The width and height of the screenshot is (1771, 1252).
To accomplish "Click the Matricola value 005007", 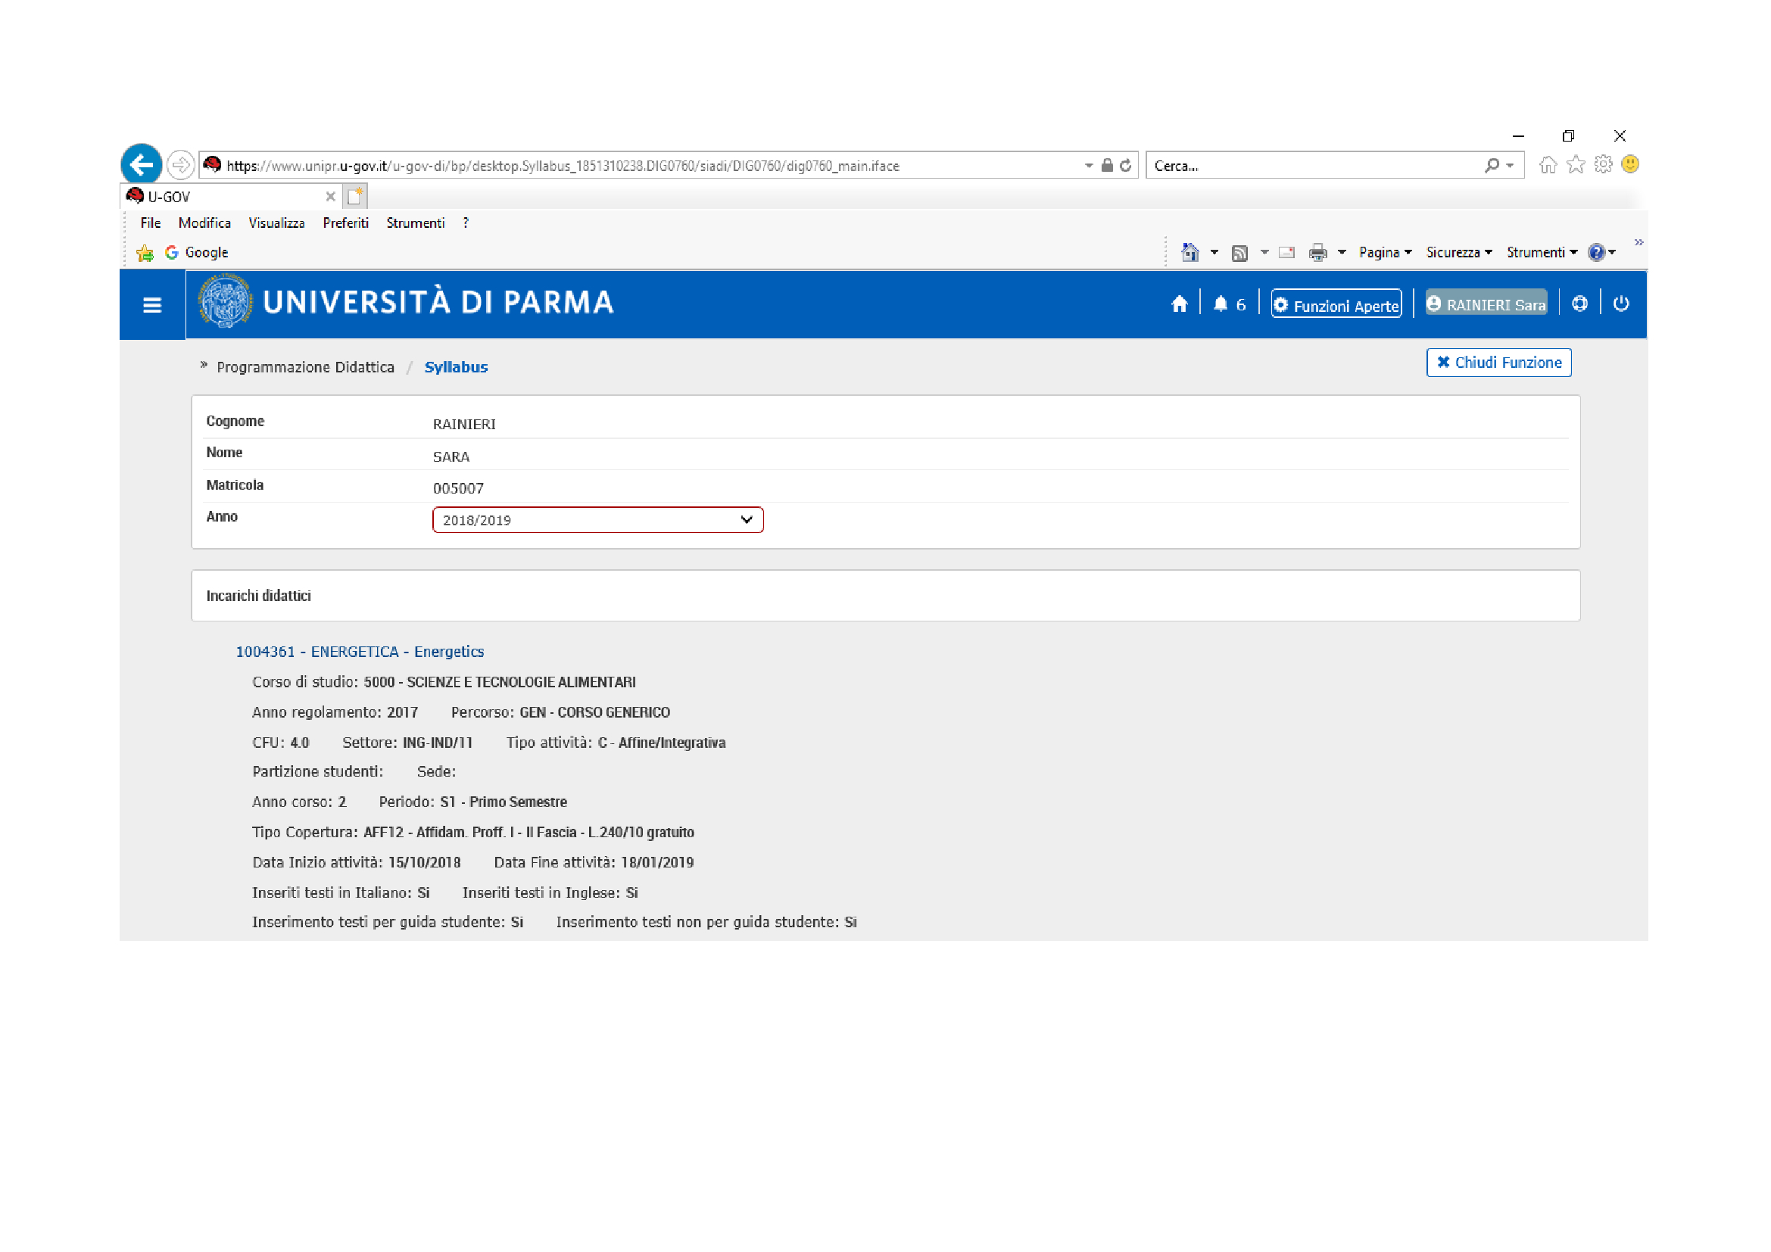I will click(x=458, y=489).
